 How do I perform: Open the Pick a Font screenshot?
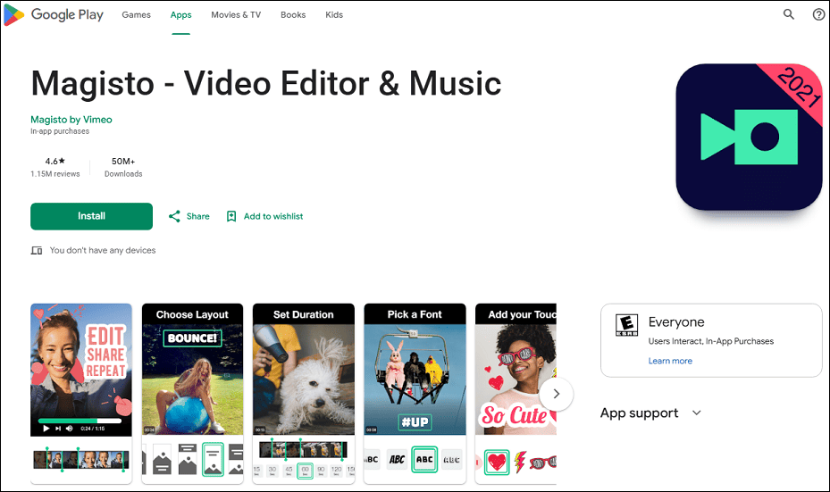tap(415, 394)
